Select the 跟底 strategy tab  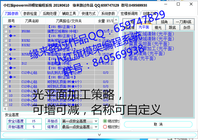click(172, 28)
